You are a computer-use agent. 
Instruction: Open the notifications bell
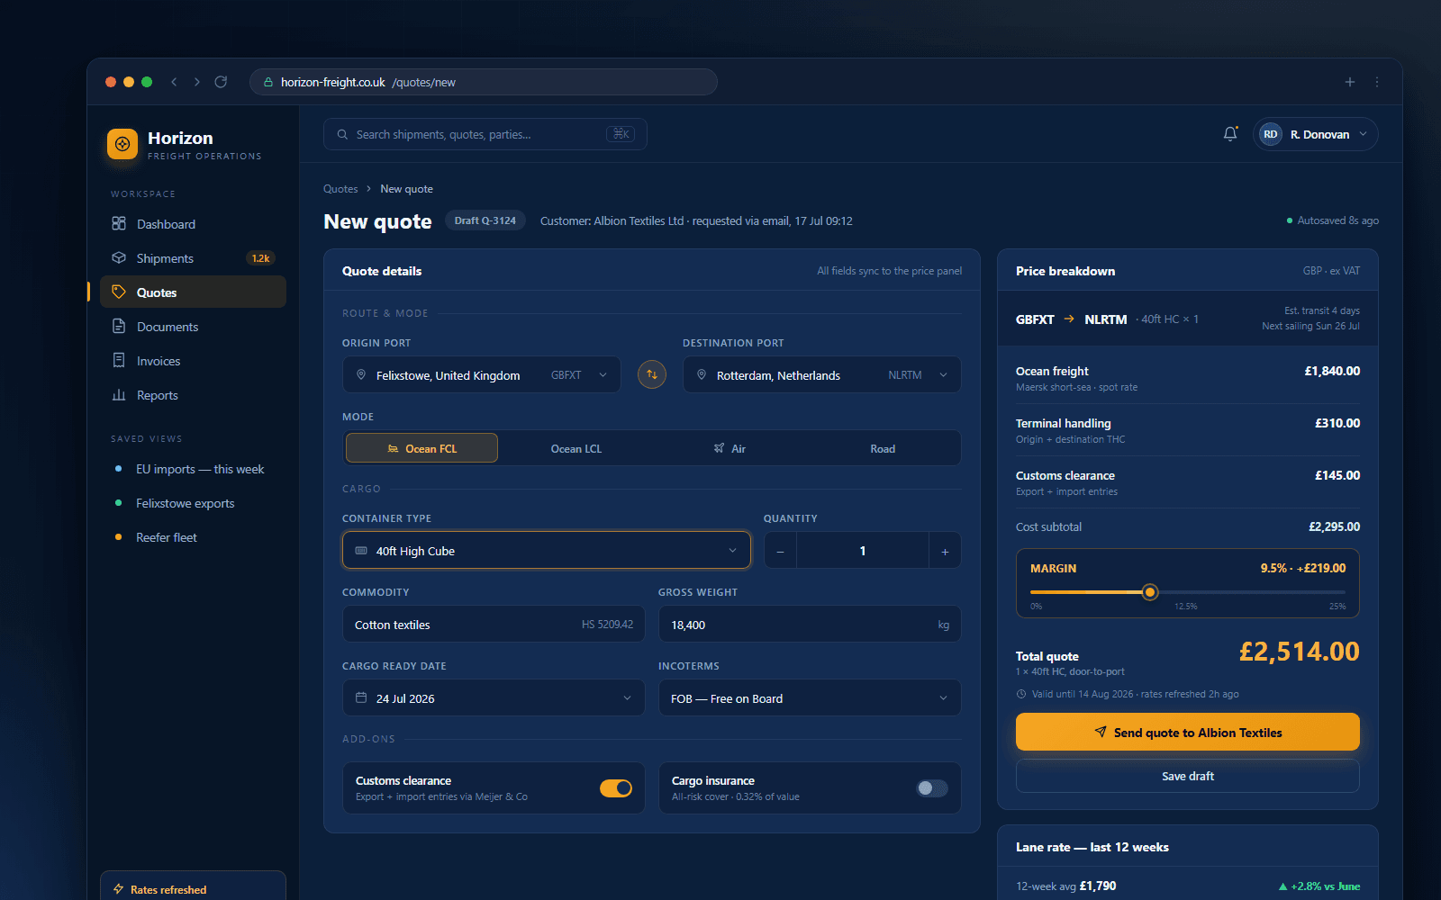pos(1230,134)
